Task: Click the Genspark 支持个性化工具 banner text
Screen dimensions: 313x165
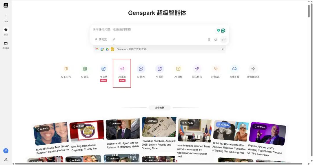Action: (131, 49)
